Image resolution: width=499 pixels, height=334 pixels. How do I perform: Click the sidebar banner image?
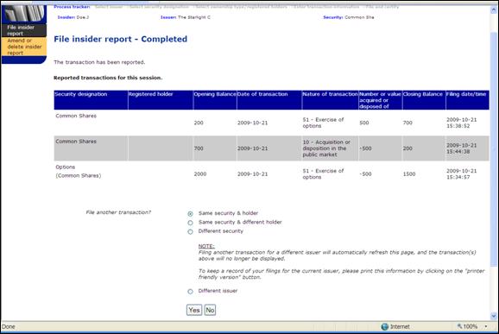click(24, 15)
